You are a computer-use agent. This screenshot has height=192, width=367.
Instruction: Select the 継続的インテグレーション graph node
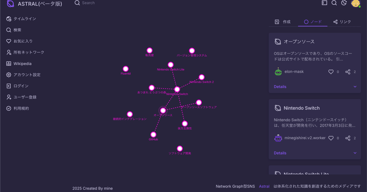coord(130,114)
